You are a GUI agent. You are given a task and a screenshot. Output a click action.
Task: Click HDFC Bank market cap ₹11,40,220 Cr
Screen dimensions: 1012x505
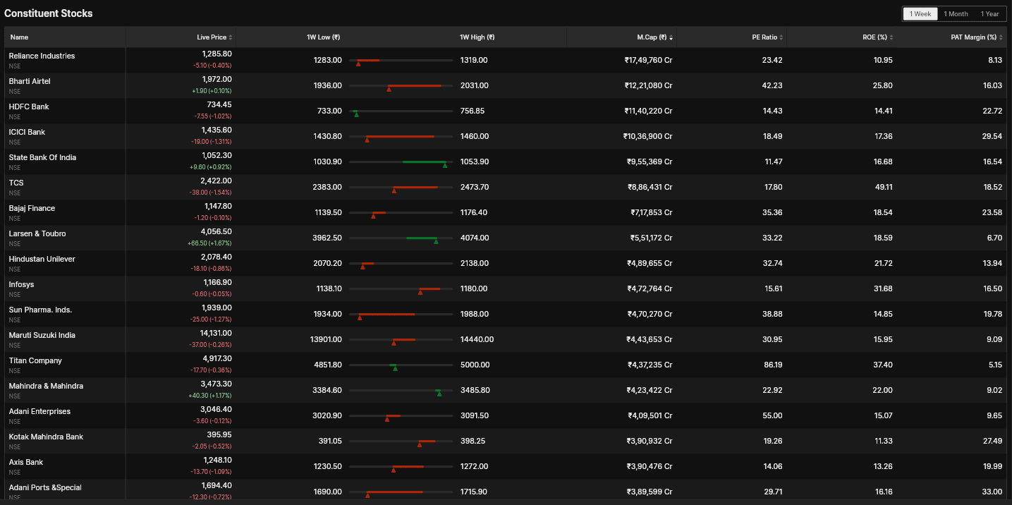pyautogui.click(x=649, y=111)
